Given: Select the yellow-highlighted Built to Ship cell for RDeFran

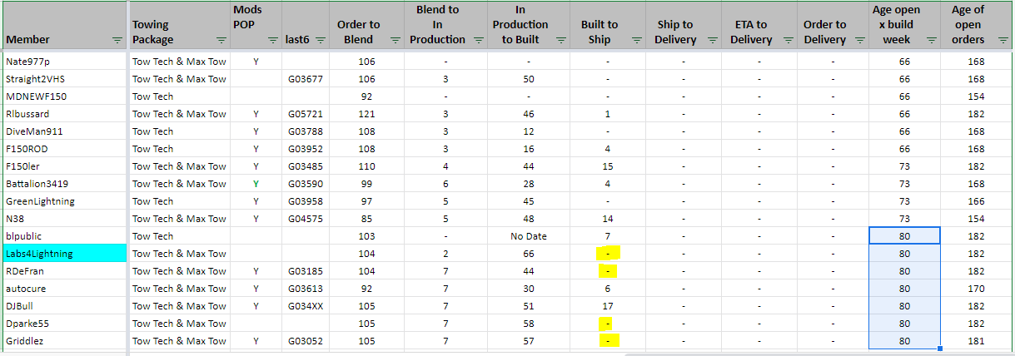Looking at the screenshot, I should pyautogui.click(x=608, y=271).
